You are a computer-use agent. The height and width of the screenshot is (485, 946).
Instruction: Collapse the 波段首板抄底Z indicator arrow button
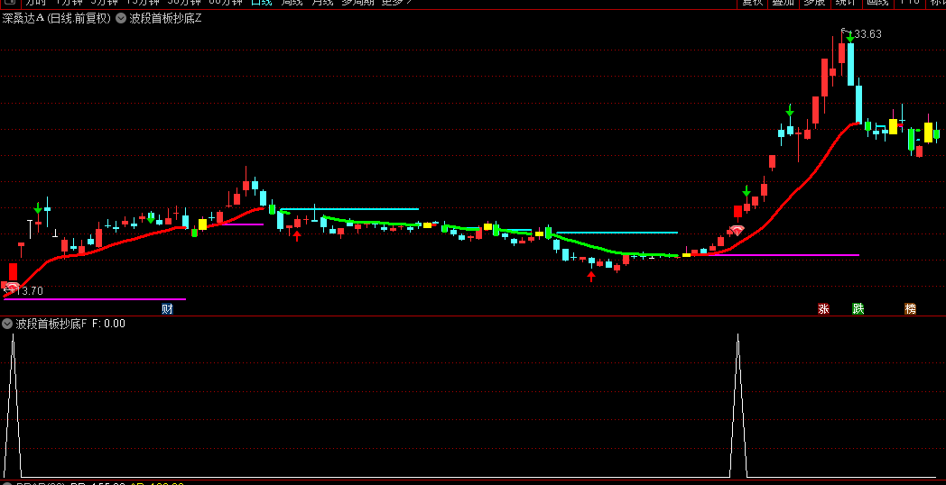pos(121,18)
